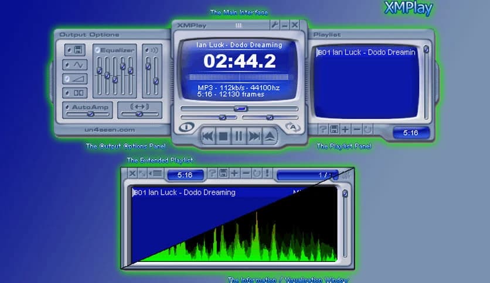Click the 5:16 total time in Playlist panel

(411, 133)
